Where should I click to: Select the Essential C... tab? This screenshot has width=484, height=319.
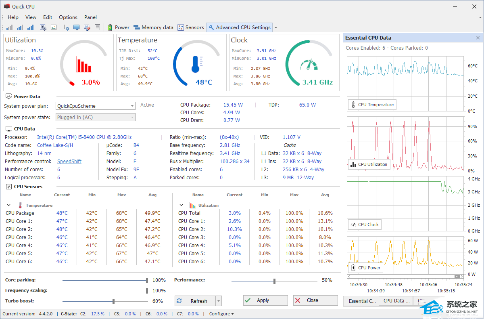point(361,301)
